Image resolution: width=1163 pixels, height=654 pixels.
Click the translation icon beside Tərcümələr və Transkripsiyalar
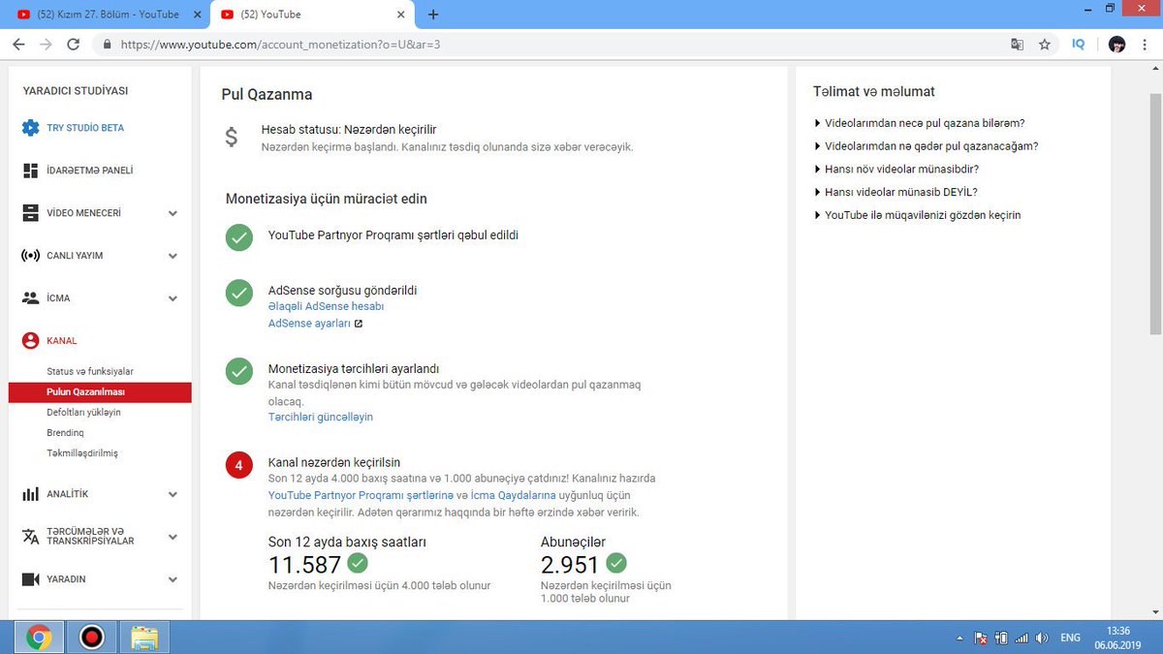point(31,537)
